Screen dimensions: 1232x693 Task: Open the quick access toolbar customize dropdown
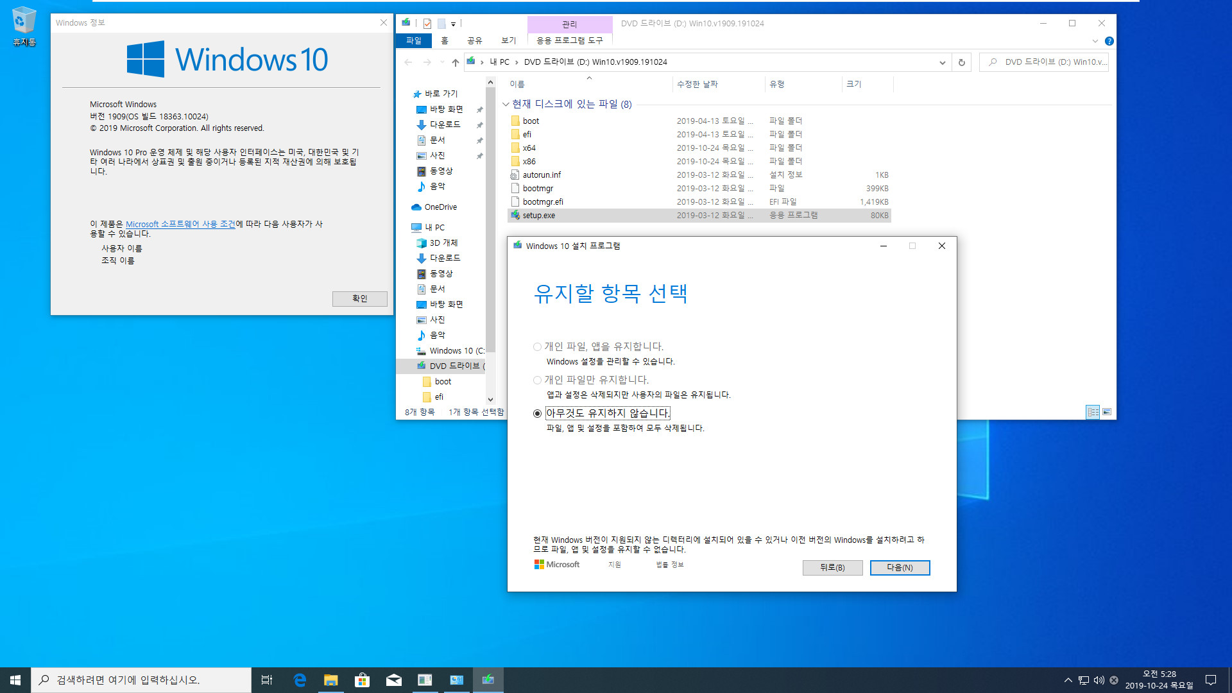tap(453, 24)
